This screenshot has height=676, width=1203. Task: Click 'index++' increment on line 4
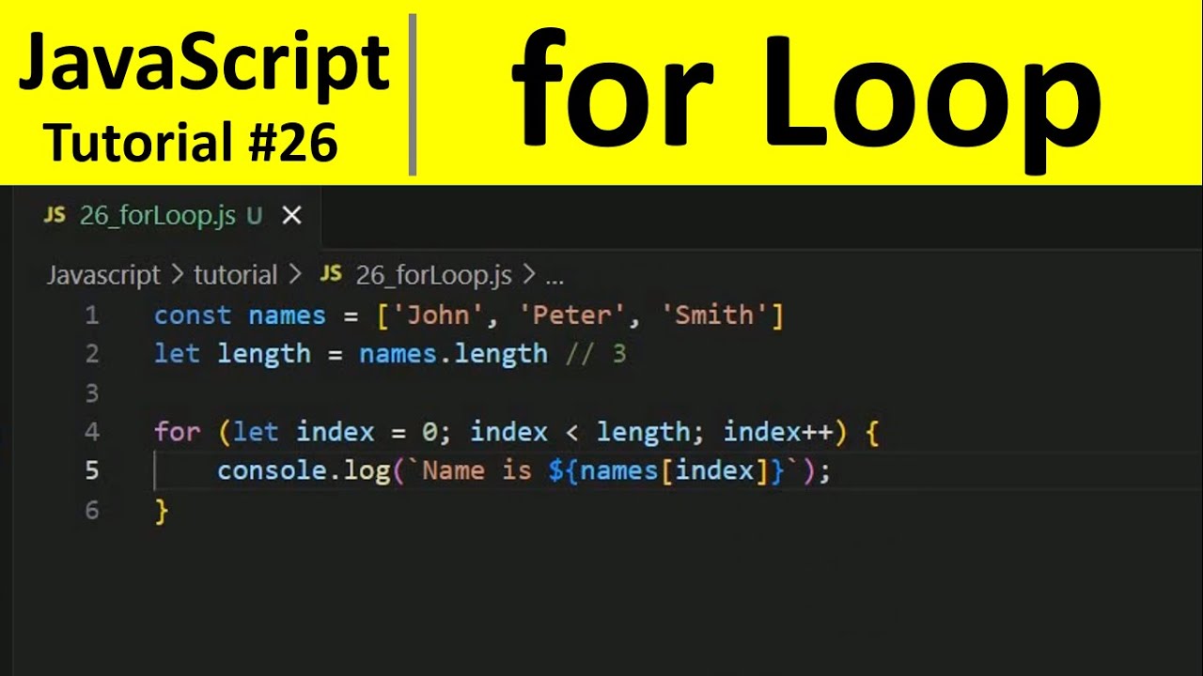tap(778, 432)
